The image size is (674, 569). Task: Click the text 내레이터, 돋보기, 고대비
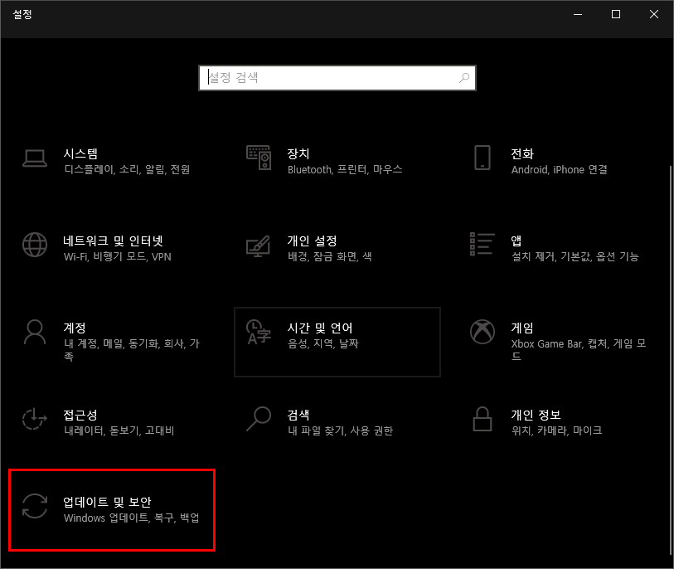coord(119,430)
